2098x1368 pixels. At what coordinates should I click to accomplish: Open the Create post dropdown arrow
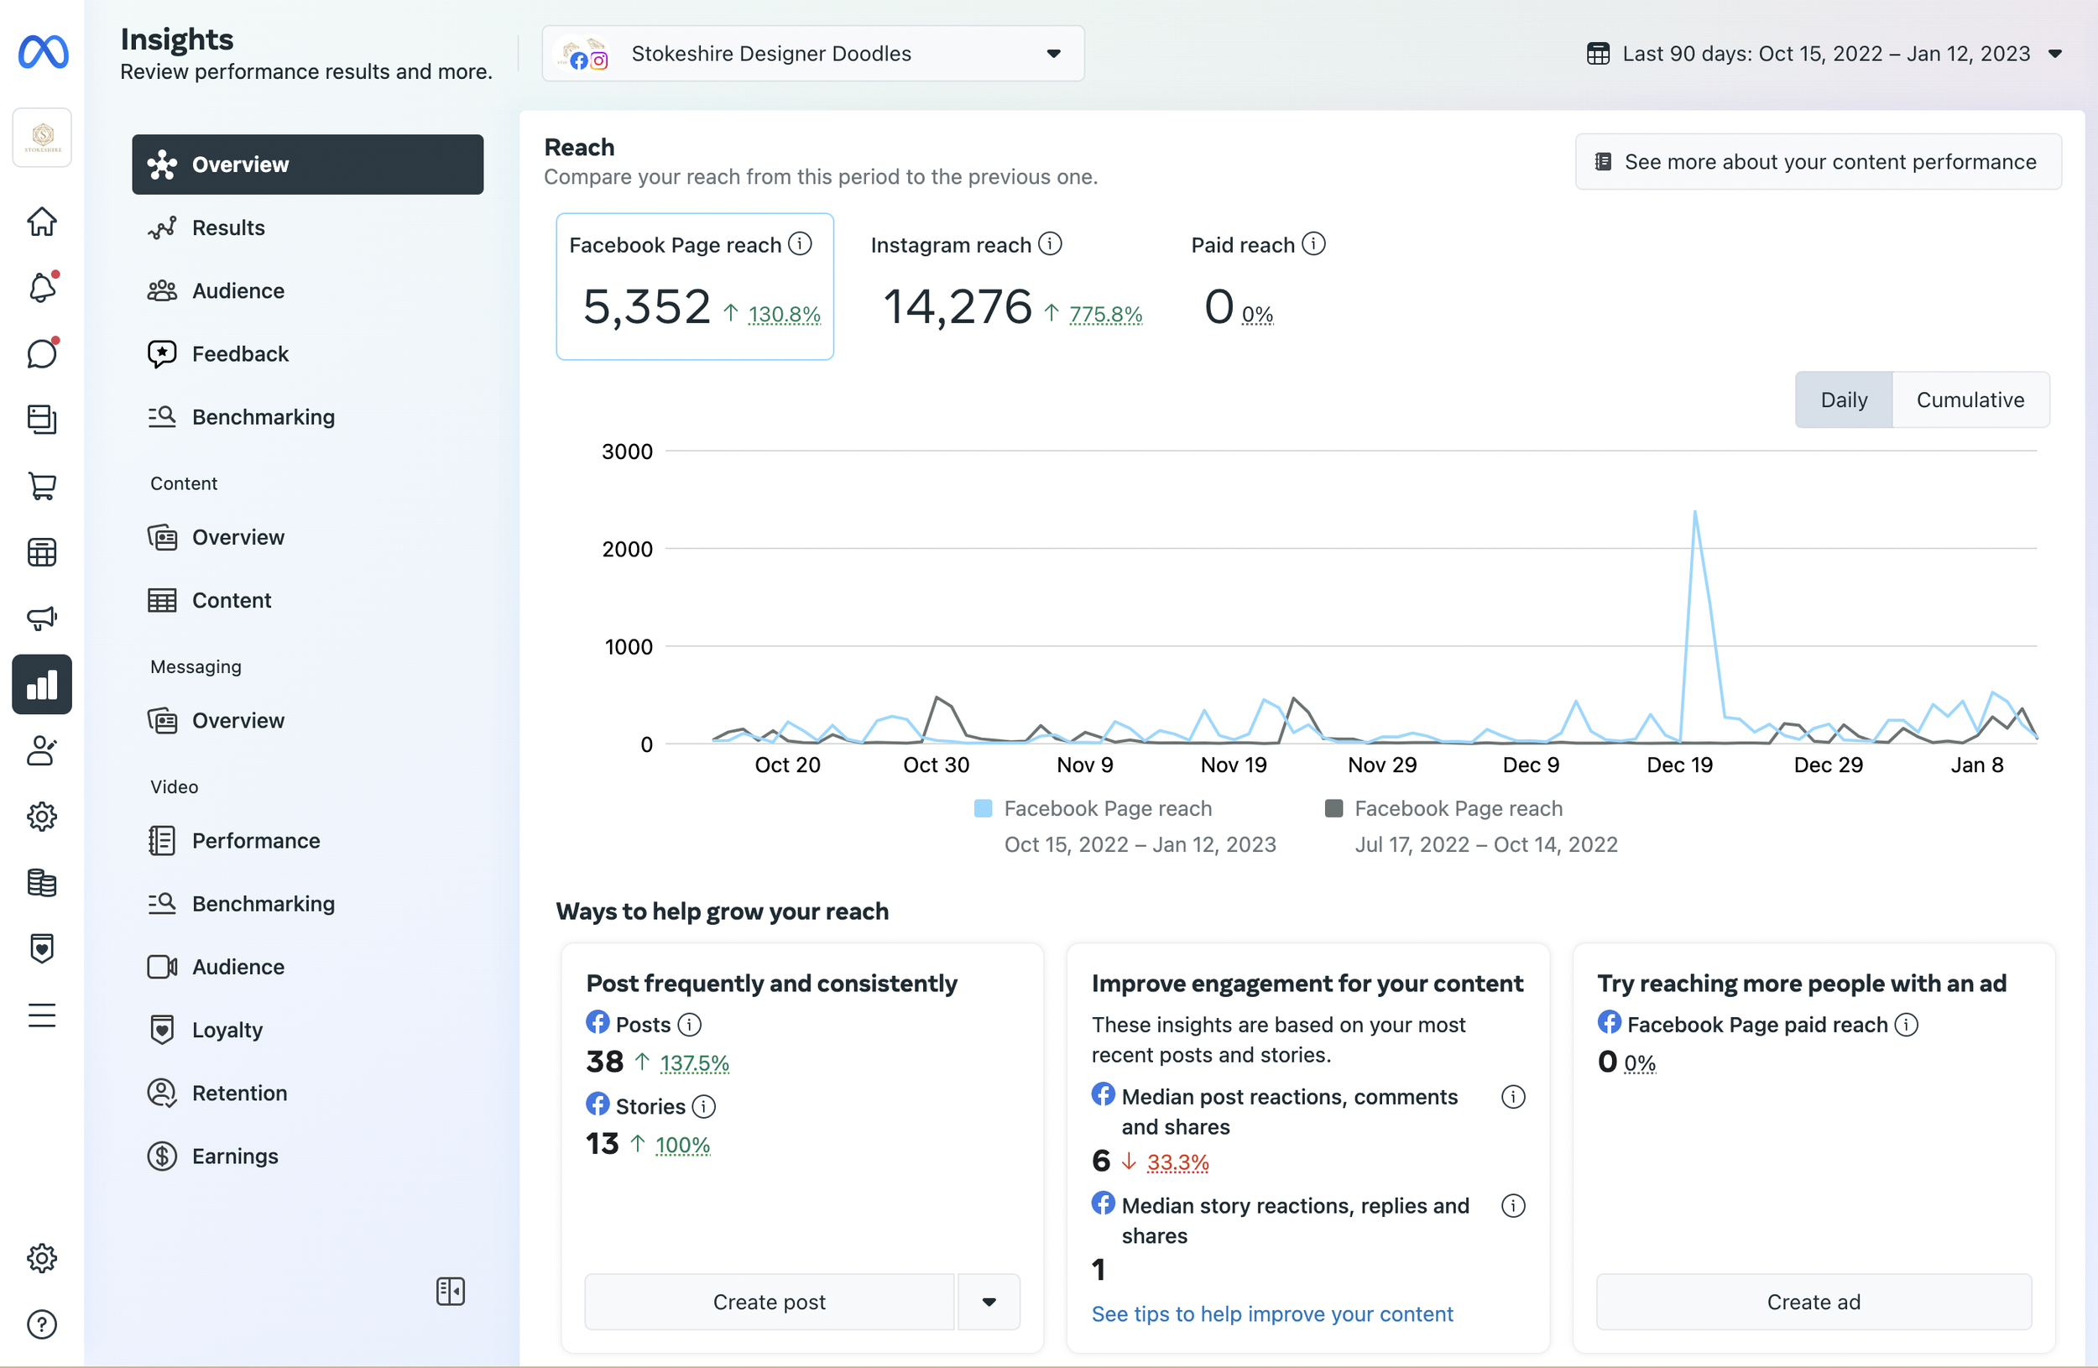click(989, 1302)
